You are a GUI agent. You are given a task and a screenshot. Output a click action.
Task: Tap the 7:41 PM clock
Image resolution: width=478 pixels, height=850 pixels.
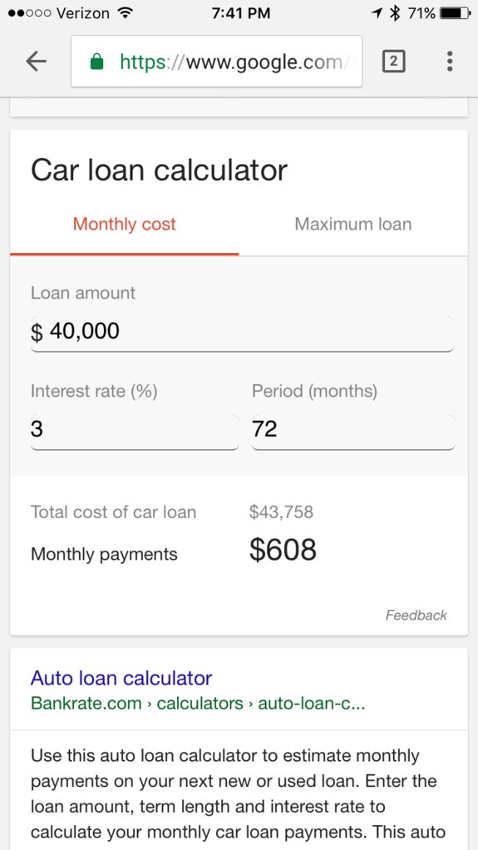pos(241,13)
